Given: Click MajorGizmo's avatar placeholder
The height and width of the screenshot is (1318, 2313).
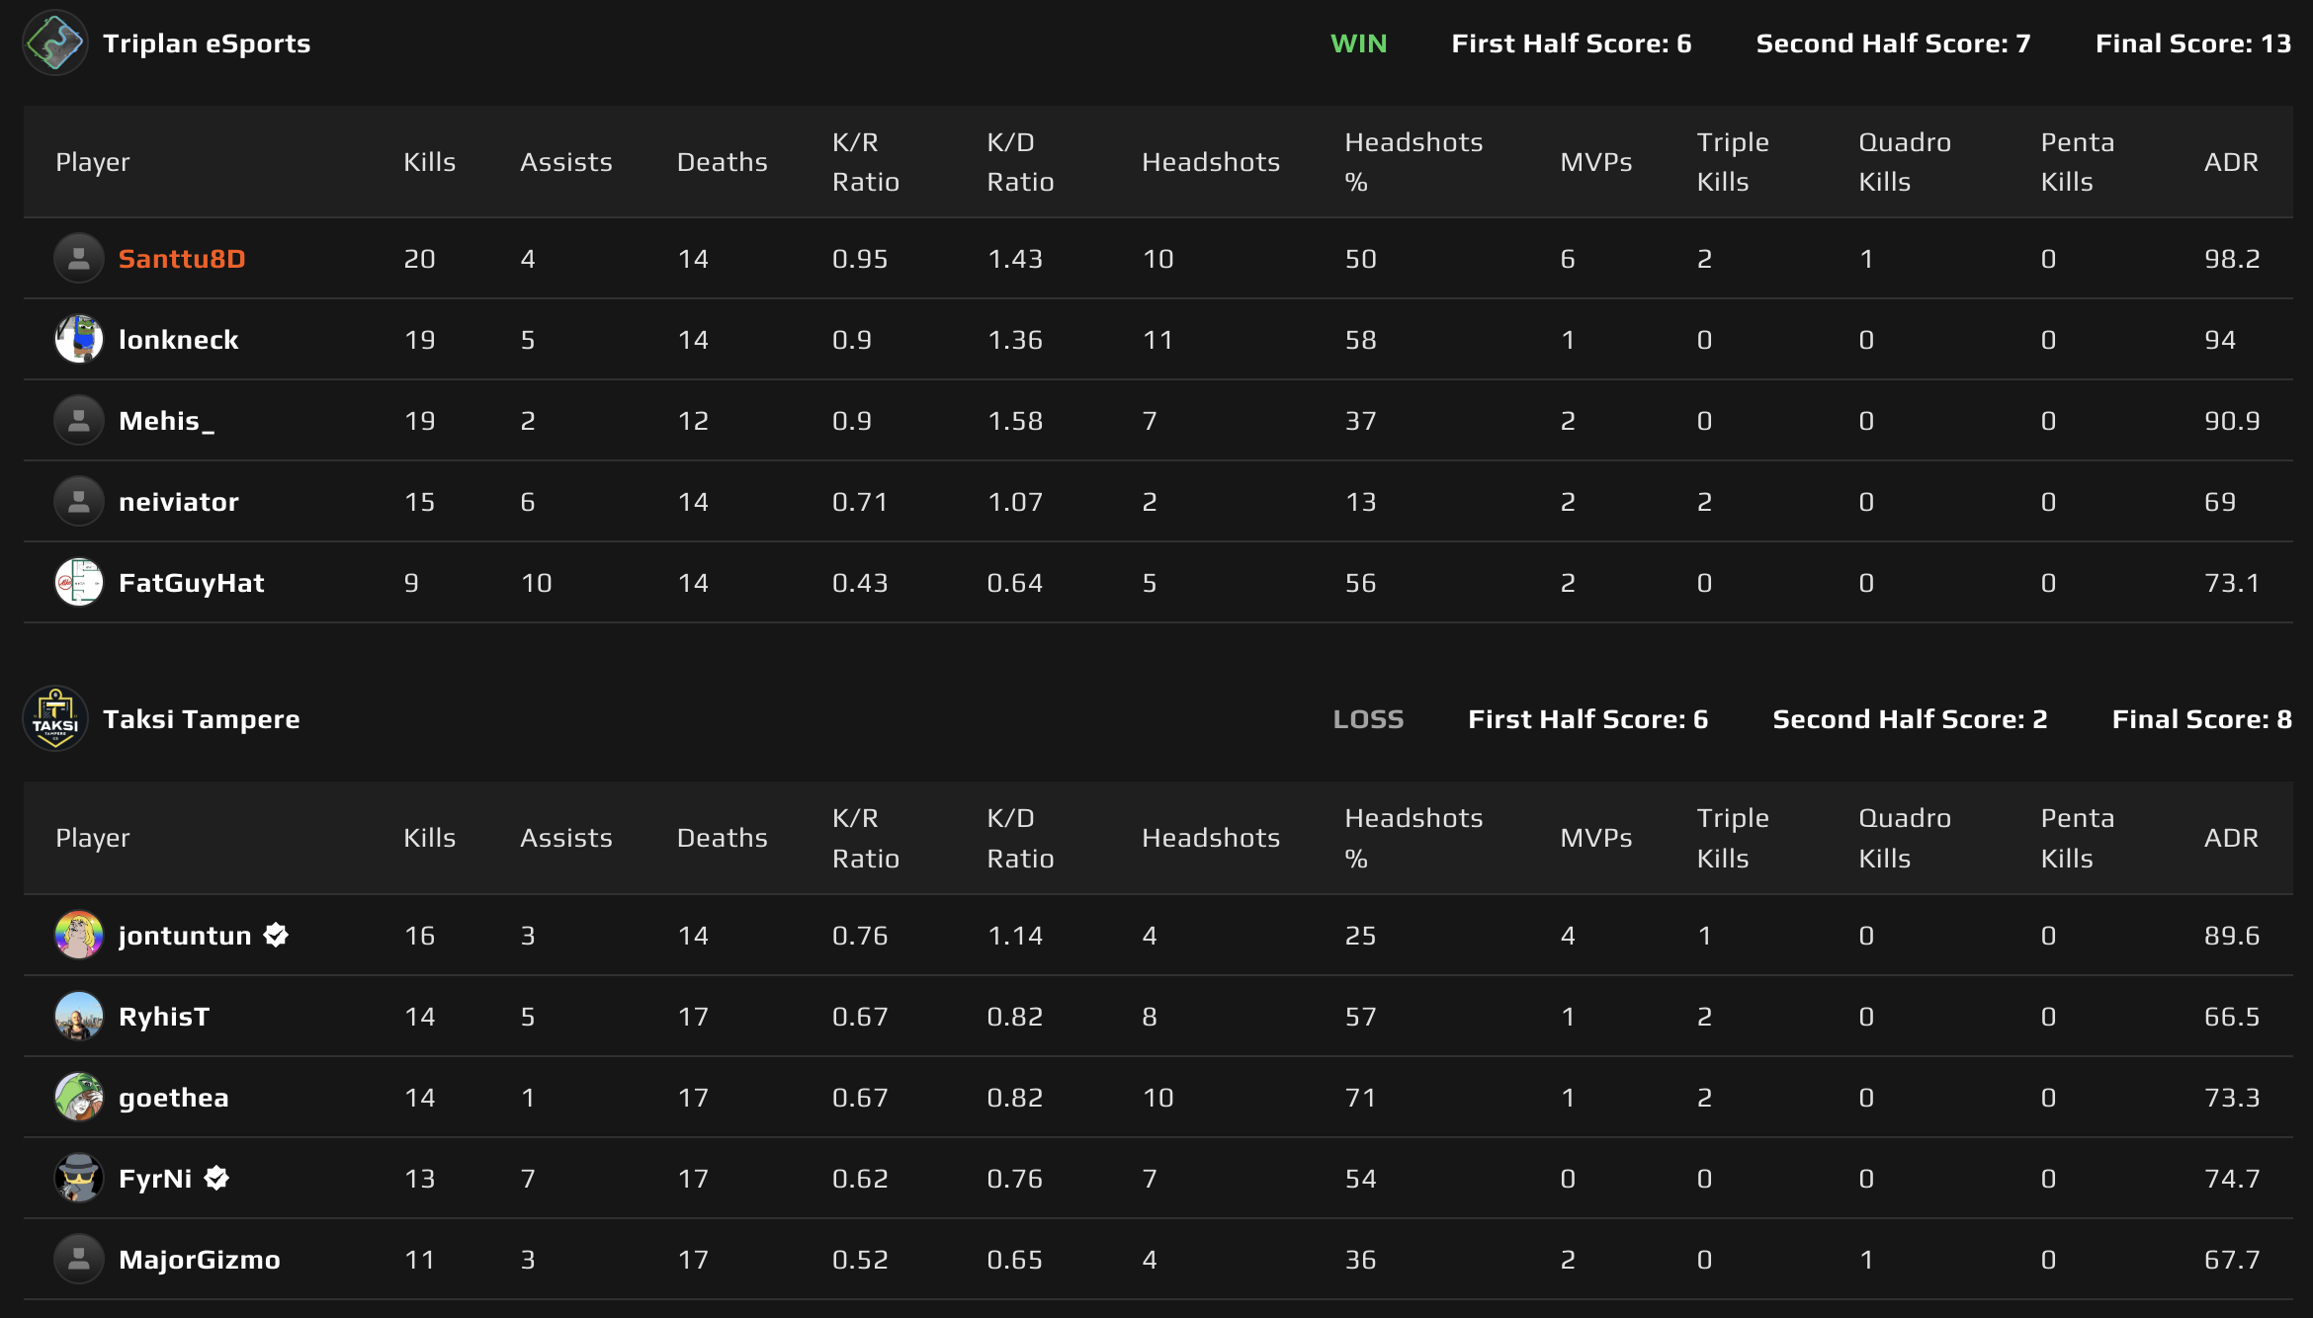Looking at the screenshot, I should point(79,1259).
